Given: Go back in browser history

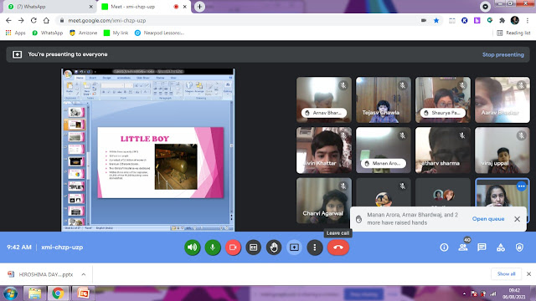Looking at the screenshot, I should [x=8, y=20].
